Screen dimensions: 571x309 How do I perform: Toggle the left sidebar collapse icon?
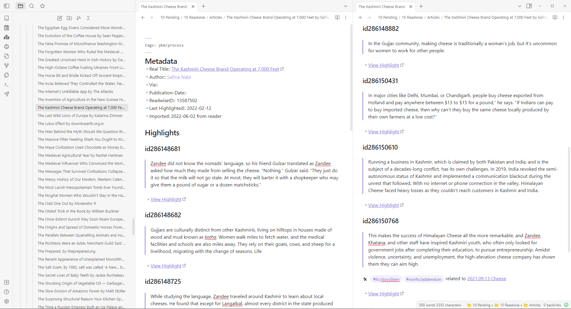point(7,6)
